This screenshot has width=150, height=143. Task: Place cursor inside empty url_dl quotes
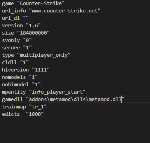coord(26,17)
